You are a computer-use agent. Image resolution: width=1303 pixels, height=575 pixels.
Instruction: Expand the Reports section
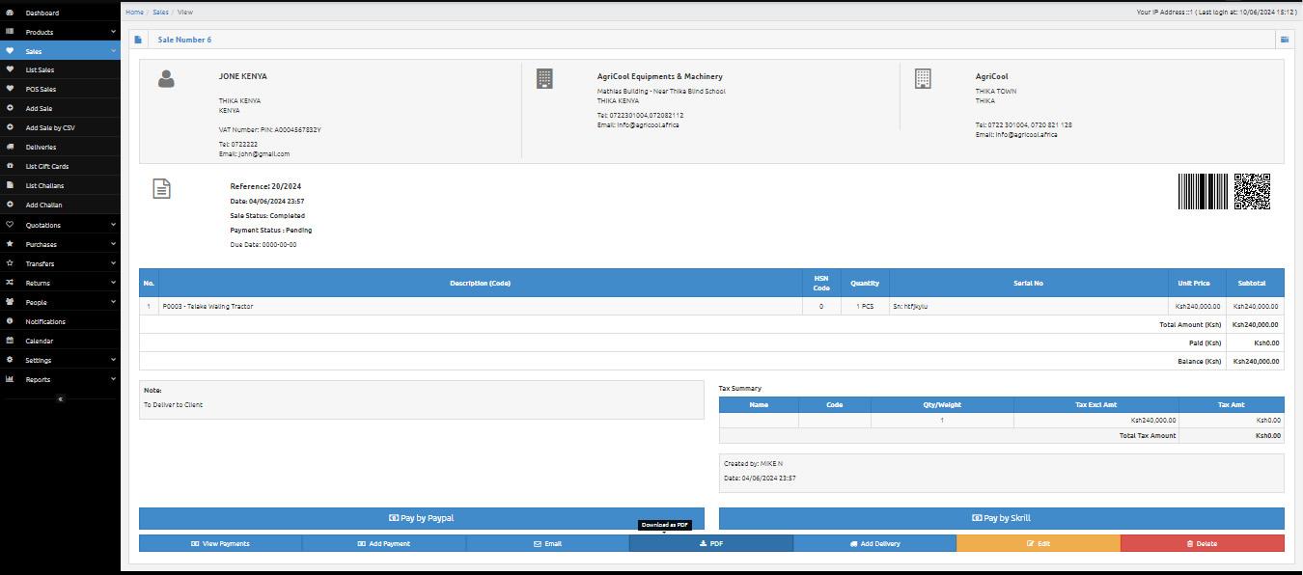pyautogui.click(x=113, y=379)
